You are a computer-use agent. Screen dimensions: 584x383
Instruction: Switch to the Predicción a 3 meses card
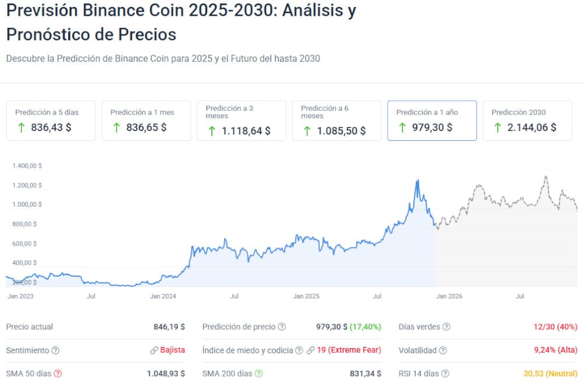[242, 120]
